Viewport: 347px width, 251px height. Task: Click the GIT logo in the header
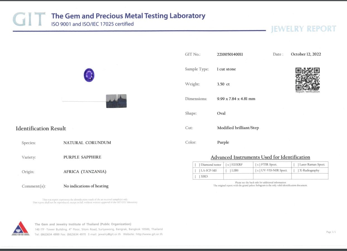pos(29,19)
